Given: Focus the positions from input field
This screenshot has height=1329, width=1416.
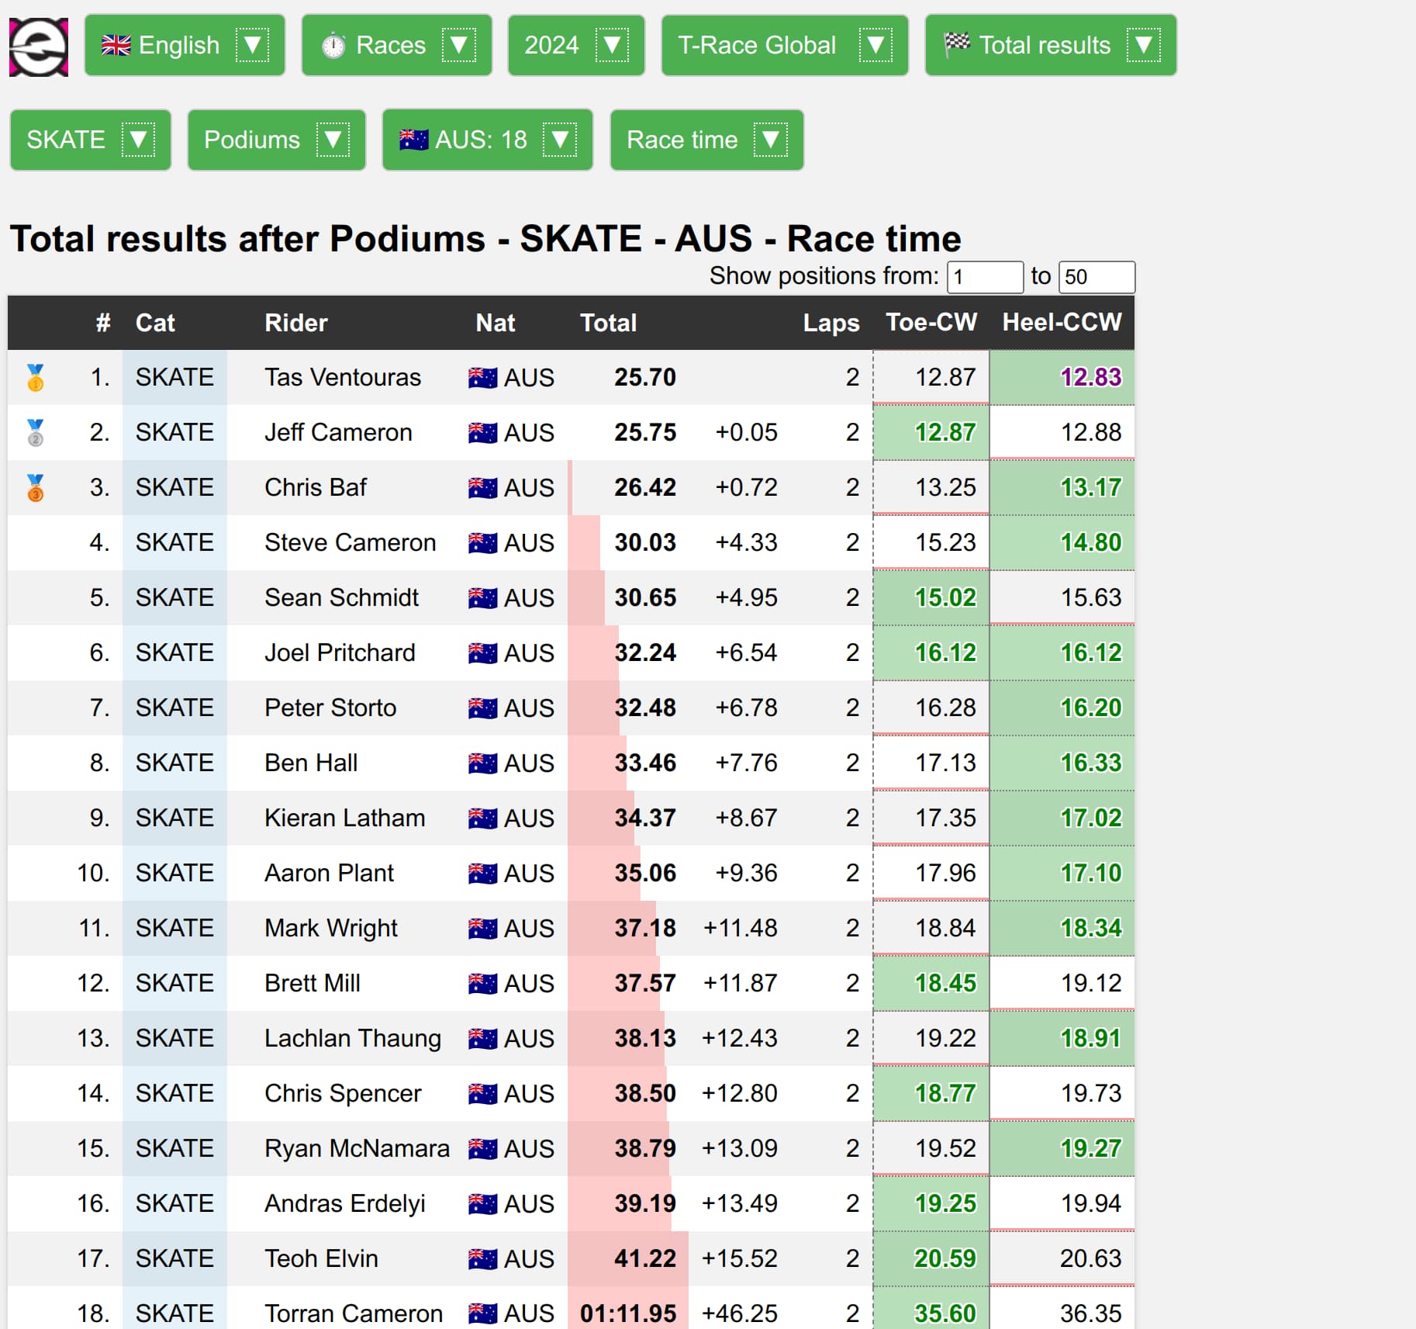Looking at the screenshot, I should point(984,278).
